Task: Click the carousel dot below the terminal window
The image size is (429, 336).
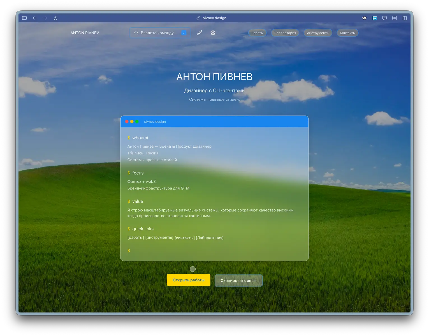Action: pyautogui.click(x=193, y=269)
